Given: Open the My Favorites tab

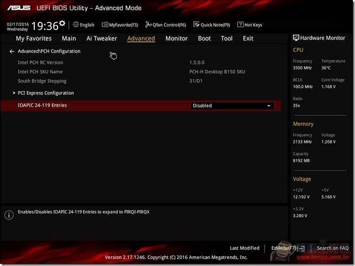Looking at the screenshot, I should pos(34,39).
